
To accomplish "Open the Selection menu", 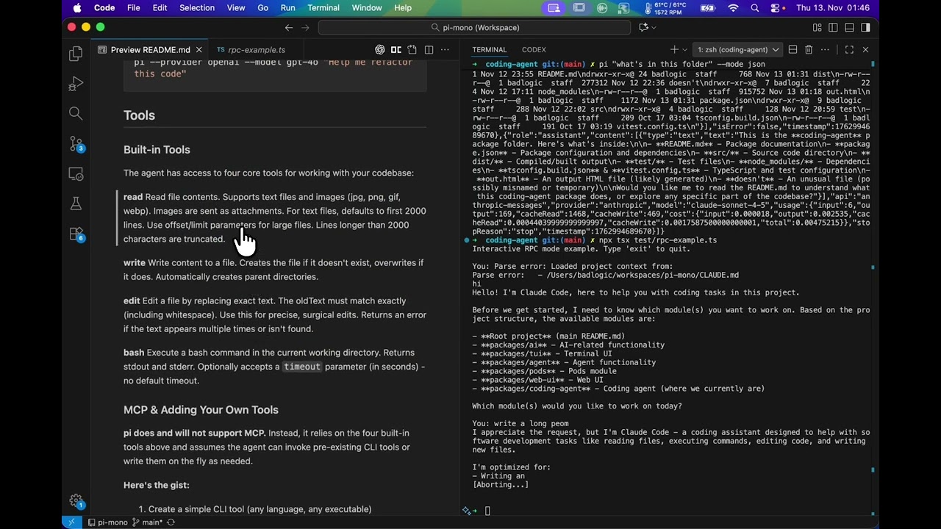I will 197,8.
